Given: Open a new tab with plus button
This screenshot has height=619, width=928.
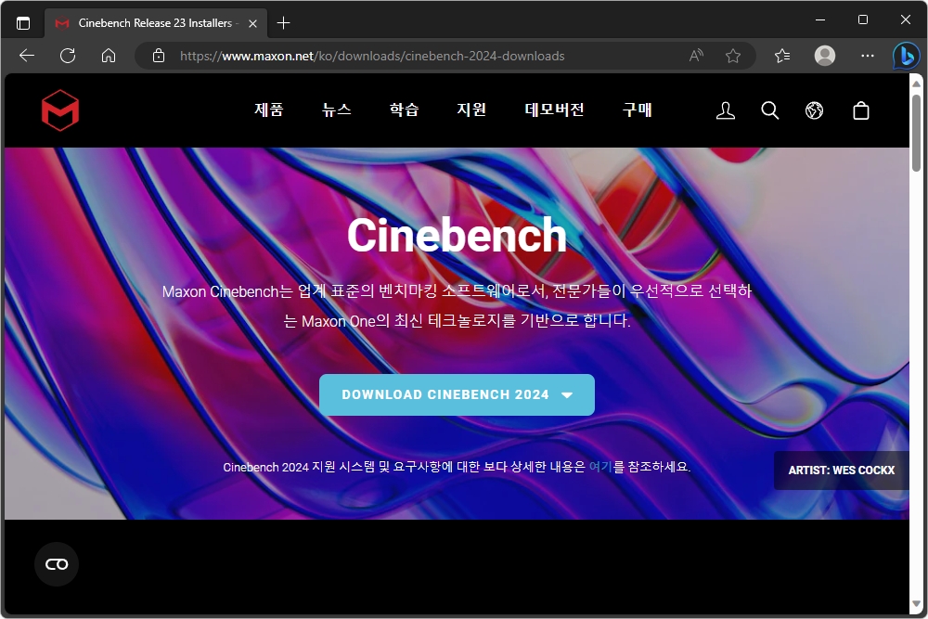Looking at the screenshot, I should pyautogui.click(x=283, y=23).
